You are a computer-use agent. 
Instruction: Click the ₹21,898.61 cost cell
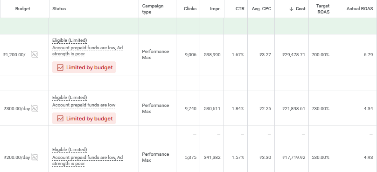click(293, 108)
